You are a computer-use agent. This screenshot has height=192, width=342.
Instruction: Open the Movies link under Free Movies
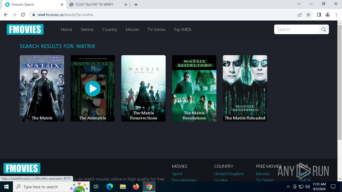263,174
